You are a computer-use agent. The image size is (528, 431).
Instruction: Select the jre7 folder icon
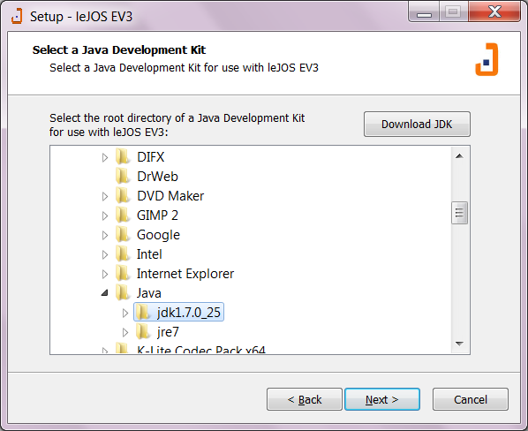tap(143, 332)
